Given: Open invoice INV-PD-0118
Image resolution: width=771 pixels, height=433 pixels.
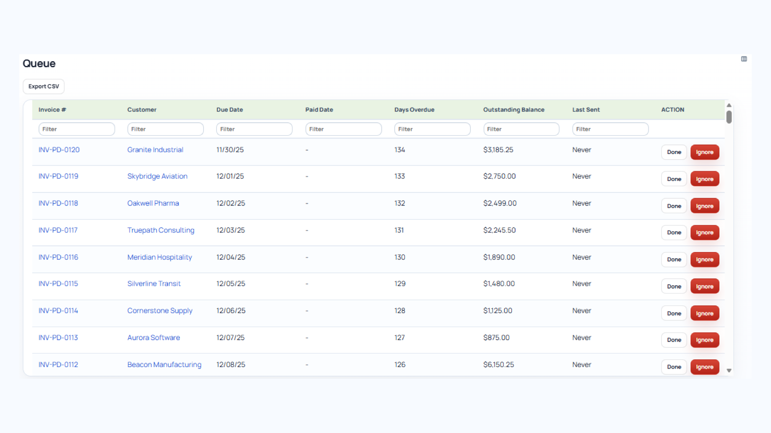Looking at the screenshot, I should click(58, 203).
